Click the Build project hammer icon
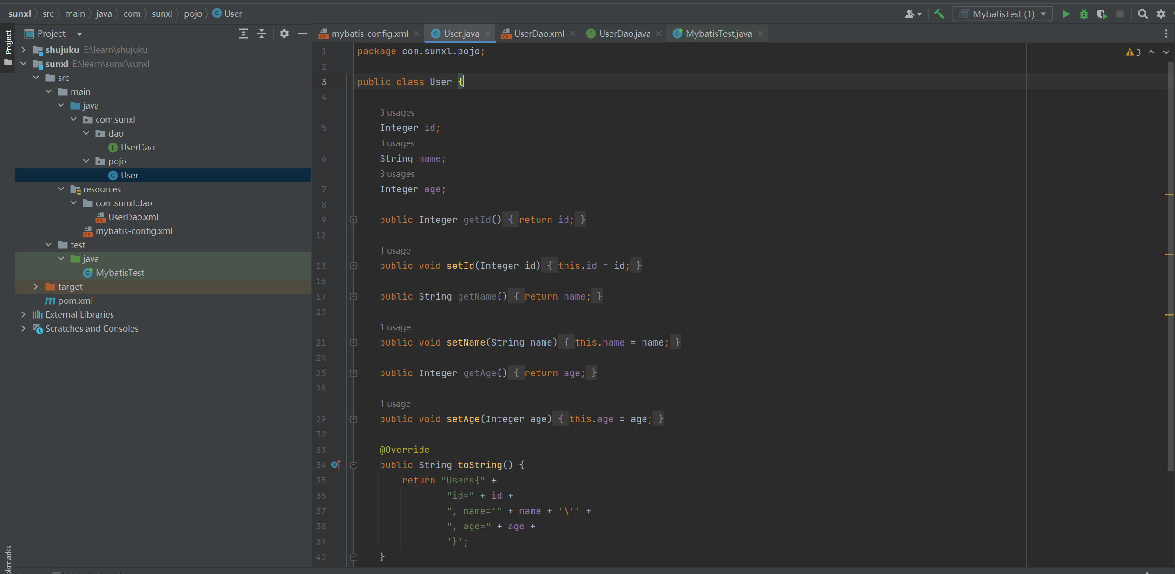 (939, 14)
